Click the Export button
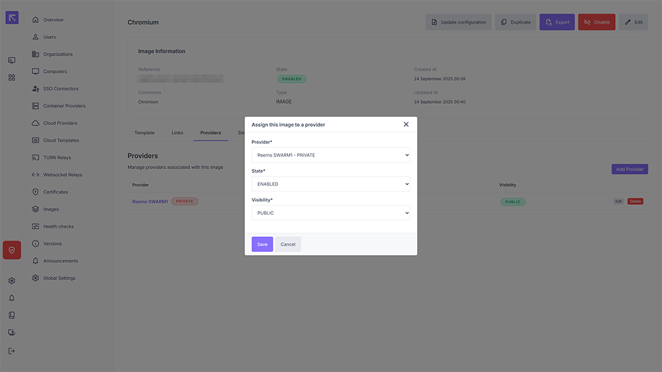Image resolution: width=662 pixels, height=372 pixels. tap(557, 22)
